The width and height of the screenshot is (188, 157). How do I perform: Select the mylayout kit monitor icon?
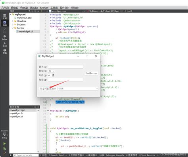5,134
